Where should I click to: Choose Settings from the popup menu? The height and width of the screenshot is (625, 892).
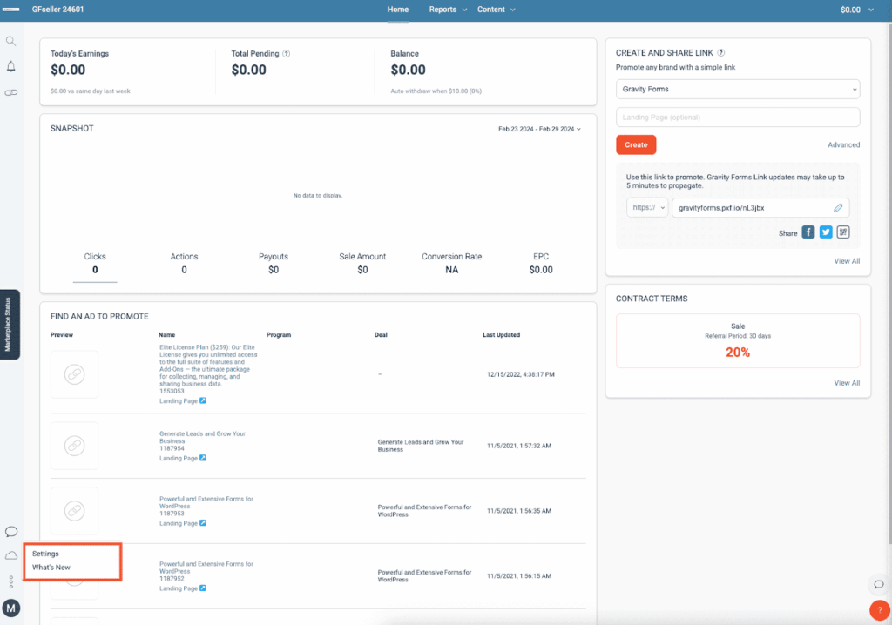point(45,554)
